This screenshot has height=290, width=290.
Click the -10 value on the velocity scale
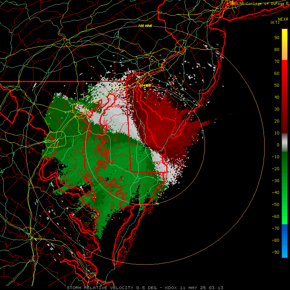[x=275, y=157]
